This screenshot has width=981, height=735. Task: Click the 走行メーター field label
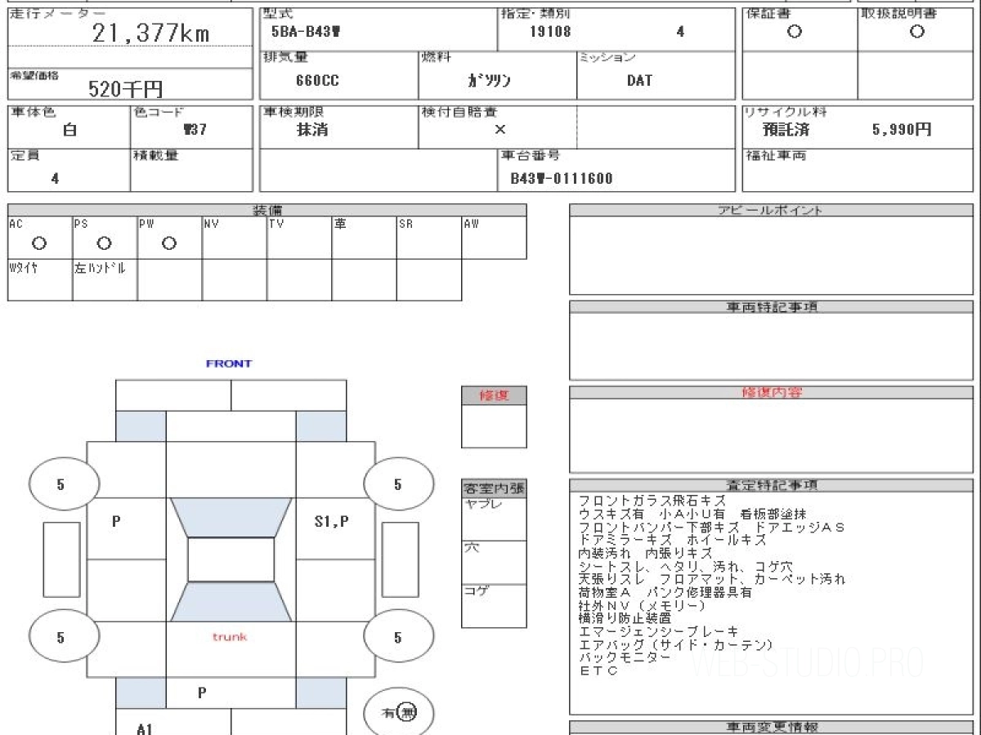pos(57,15)
